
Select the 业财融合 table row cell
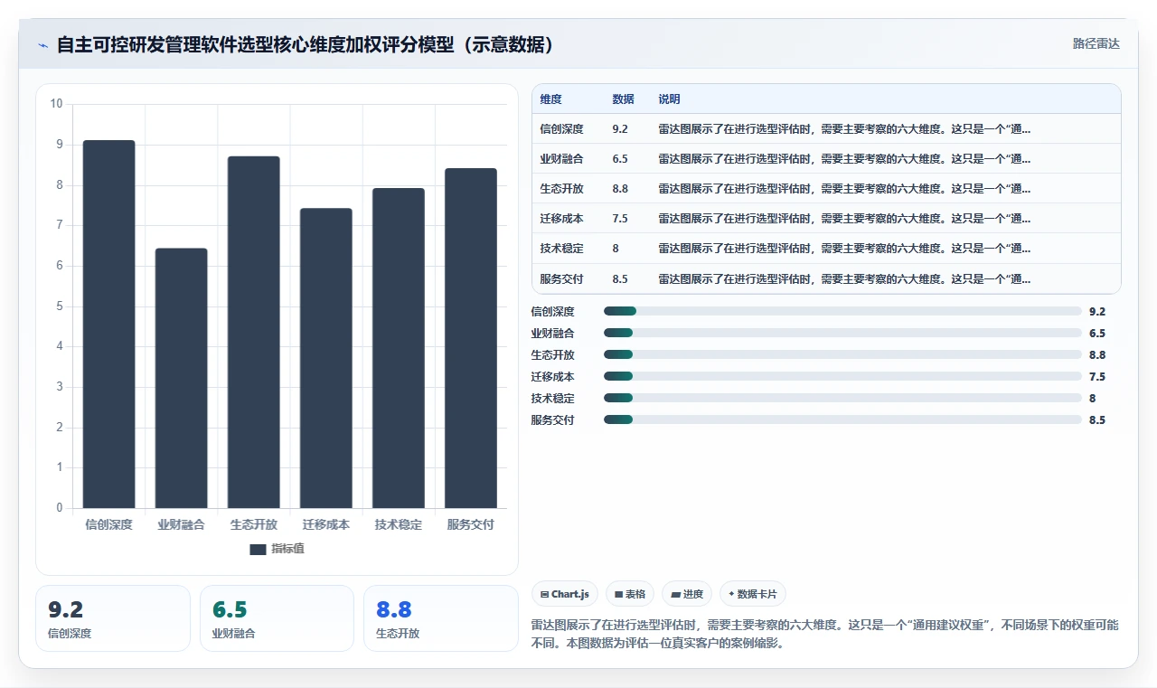pyautogui.click(x=561, y=159)
